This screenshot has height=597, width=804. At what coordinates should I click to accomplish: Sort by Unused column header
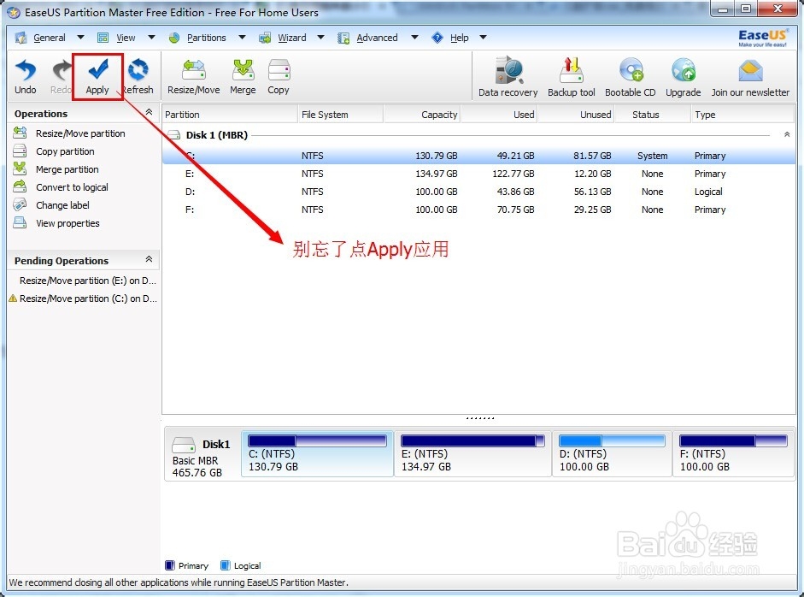(576, 115)
